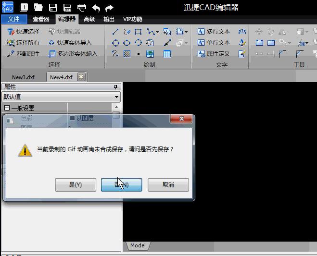
Task: Select the Spline curve tool
Action: pyautogui.click(x=115, y=54)
